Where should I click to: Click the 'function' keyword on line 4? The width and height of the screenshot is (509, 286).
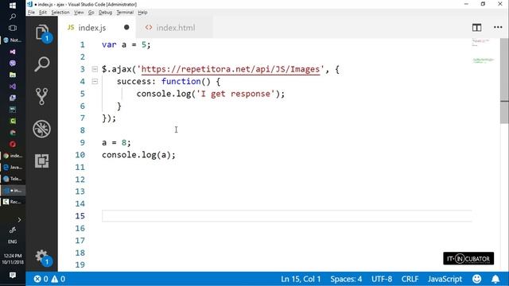(181, 81)
